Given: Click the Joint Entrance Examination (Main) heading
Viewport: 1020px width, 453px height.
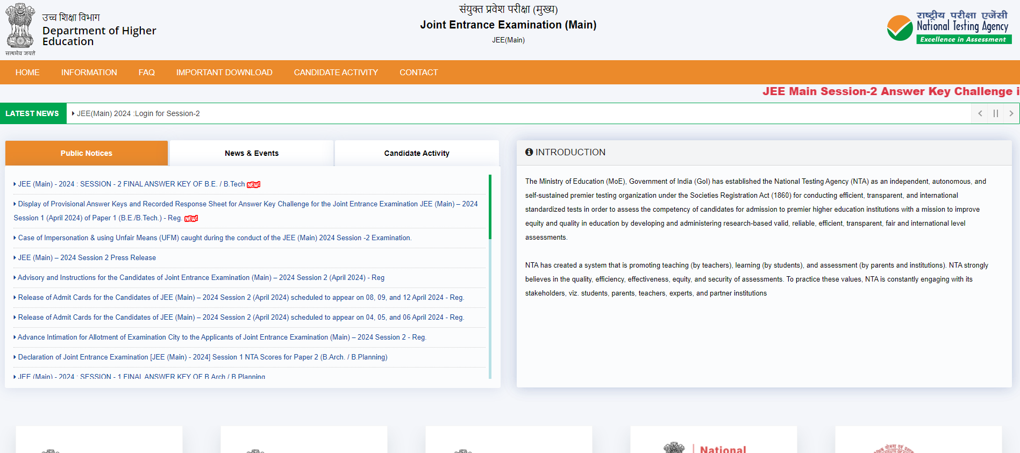Looking at the screenshot, I should 508,25.
